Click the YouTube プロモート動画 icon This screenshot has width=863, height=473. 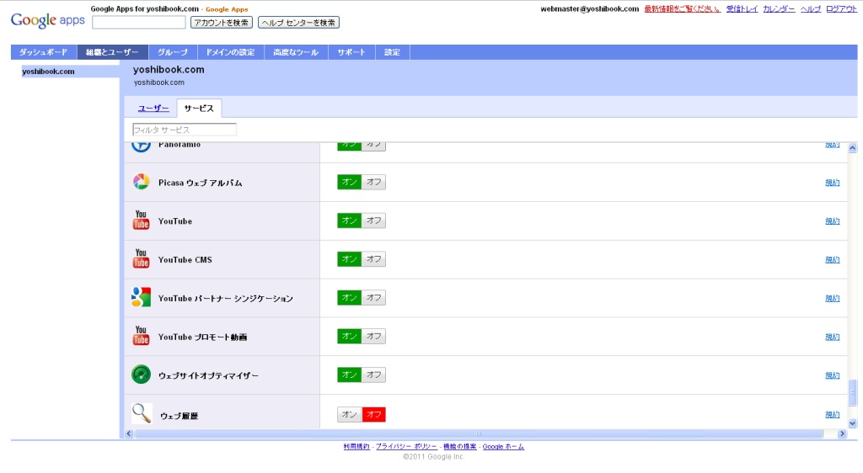[x=141, y=336]
